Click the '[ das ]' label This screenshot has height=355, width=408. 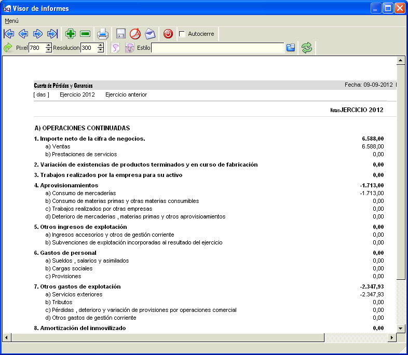point(42,94)
